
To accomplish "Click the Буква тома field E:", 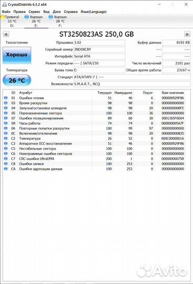I will pyautogui.click(x=99, y=70).
